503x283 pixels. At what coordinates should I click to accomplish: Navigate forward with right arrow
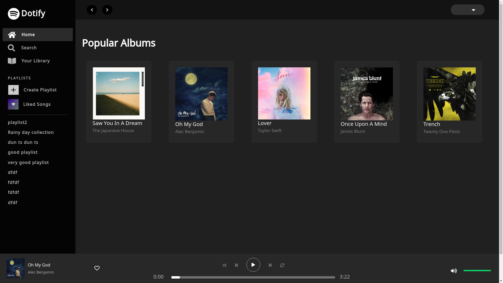(107, 10)
